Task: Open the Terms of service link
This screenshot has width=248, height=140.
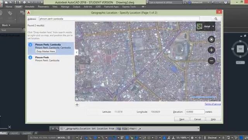Action: pos(213,104)
